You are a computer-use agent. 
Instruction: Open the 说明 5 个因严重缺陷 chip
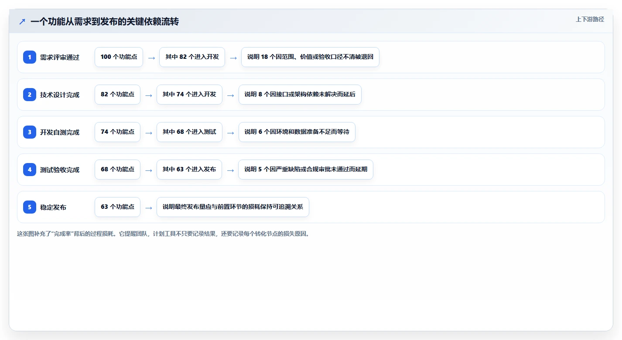[306, 170]
